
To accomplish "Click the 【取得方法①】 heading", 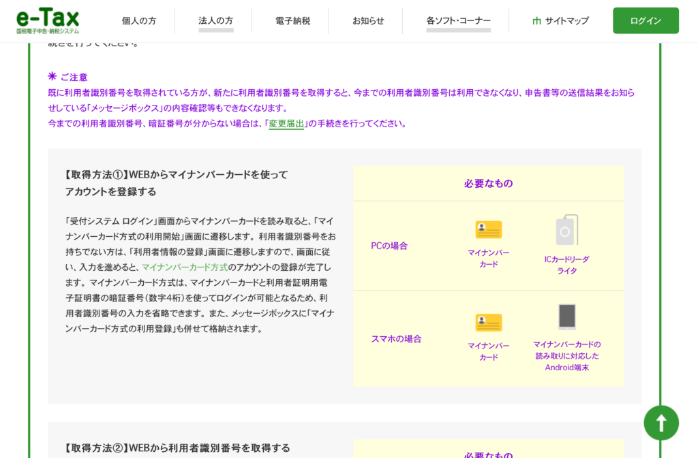I will pyautogui.click(x=177, y=183).
